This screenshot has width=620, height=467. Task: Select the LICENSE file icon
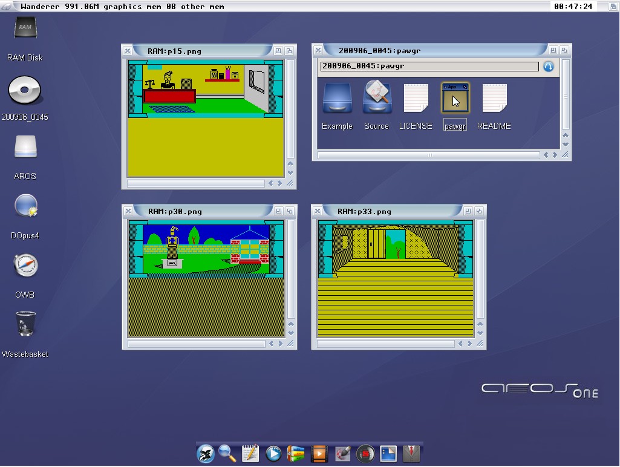point(416,99)
